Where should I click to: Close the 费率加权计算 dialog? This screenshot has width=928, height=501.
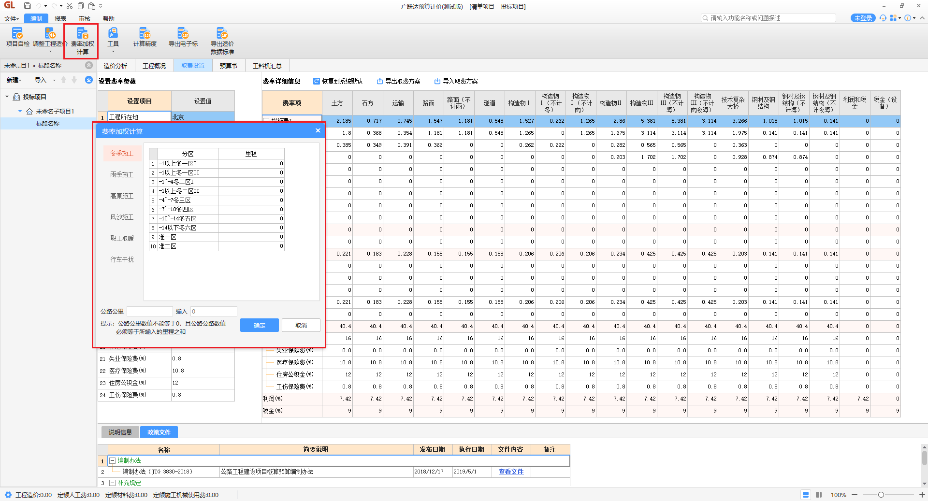tap(318, 130)
